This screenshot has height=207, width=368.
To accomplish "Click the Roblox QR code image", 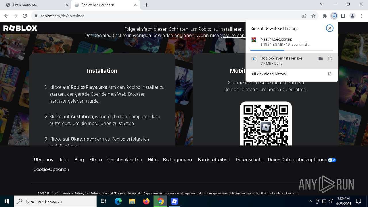I will tap(266, 124).
